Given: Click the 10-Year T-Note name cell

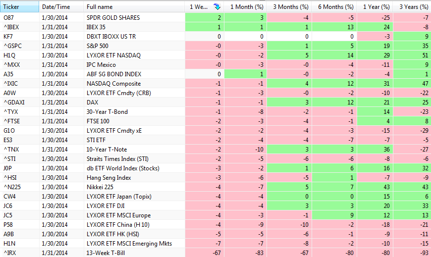Looking at the screenshot, I should pyautogui.click(x=107, y=150).
